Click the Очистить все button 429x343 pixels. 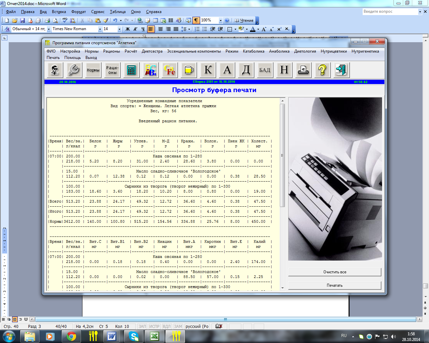click(334, 272)
